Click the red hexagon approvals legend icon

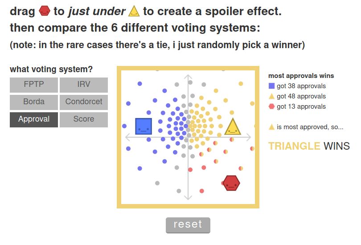272,106
